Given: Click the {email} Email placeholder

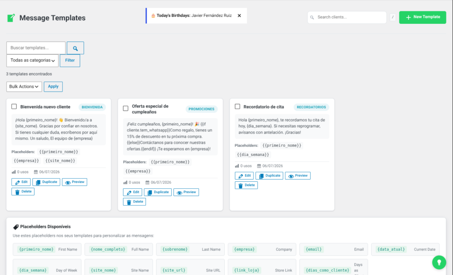Looking at the screenshot, I should pos(334,250).
